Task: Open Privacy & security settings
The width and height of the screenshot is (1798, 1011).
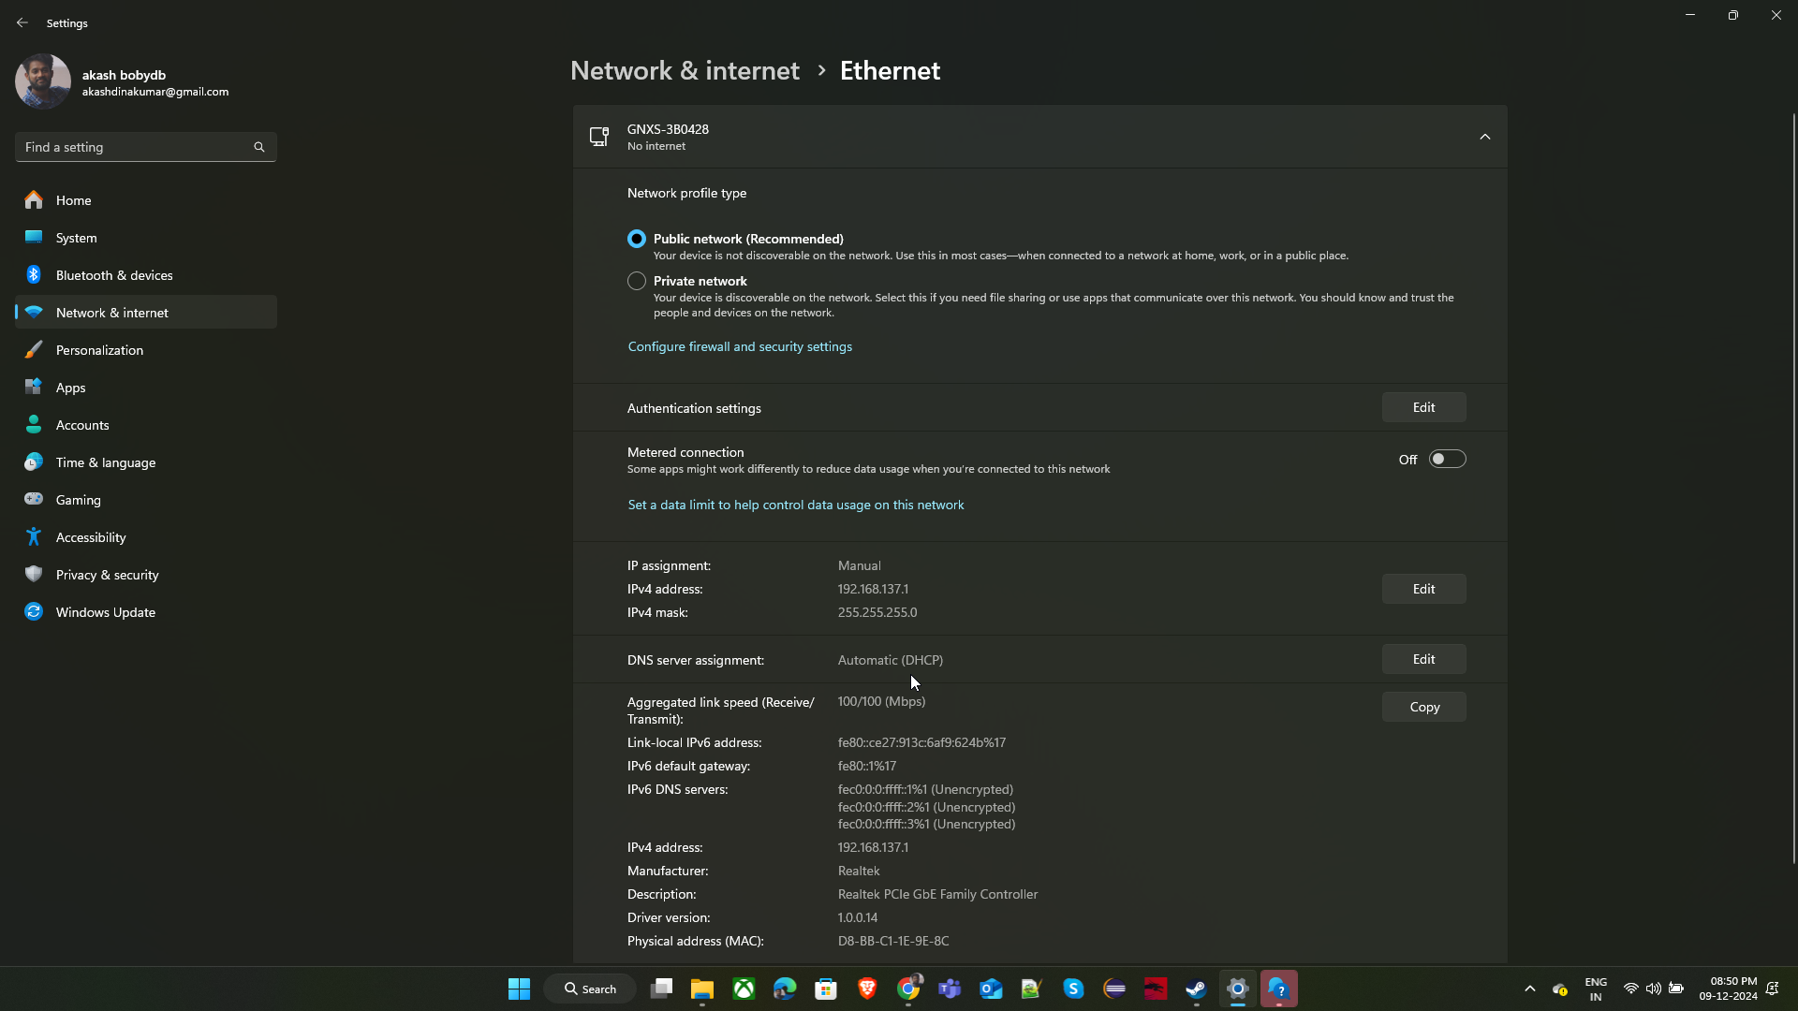Action: pos(107,575)
